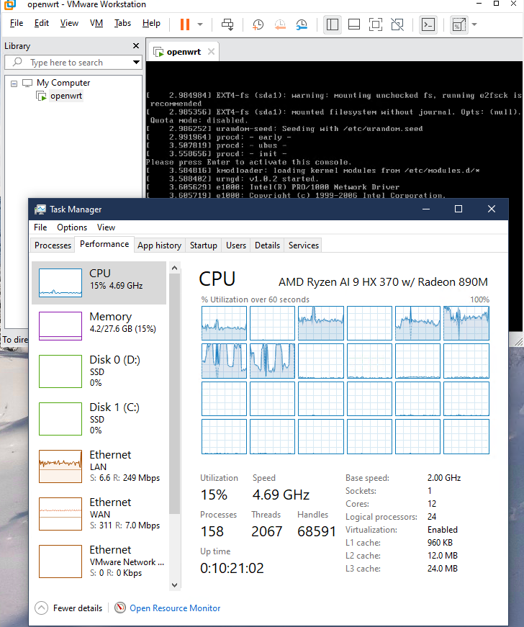The image size is (524, 627).
Task: Click the Suspend VM pause icon
Action: 185,24
